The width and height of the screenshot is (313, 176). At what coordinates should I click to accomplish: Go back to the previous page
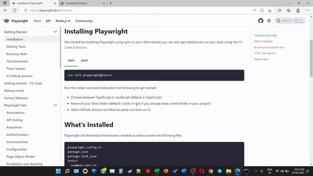5,10
